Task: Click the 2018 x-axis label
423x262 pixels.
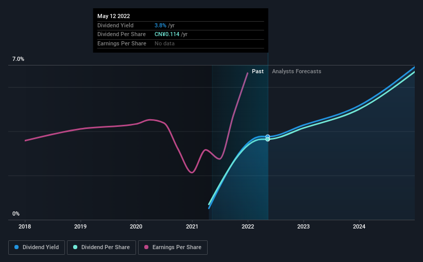Action: pyautogui.click(x=25, y=226)
